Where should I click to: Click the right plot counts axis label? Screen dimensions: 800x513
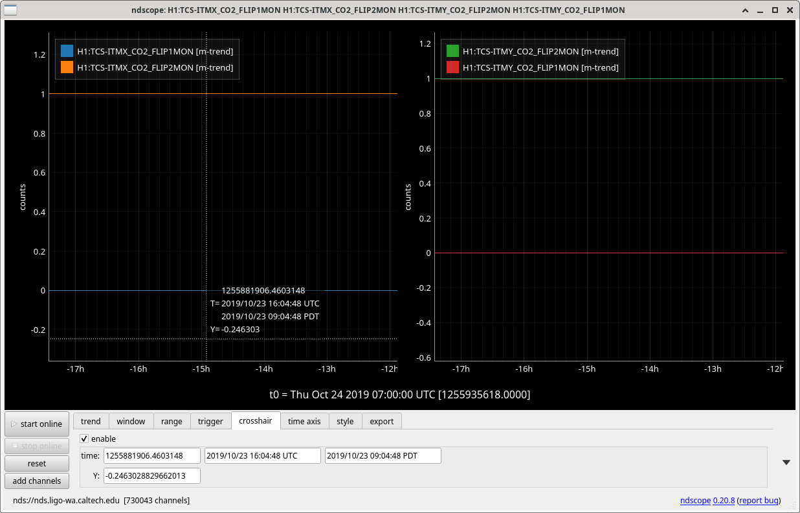pyautogui.click(x=408, y=197)
